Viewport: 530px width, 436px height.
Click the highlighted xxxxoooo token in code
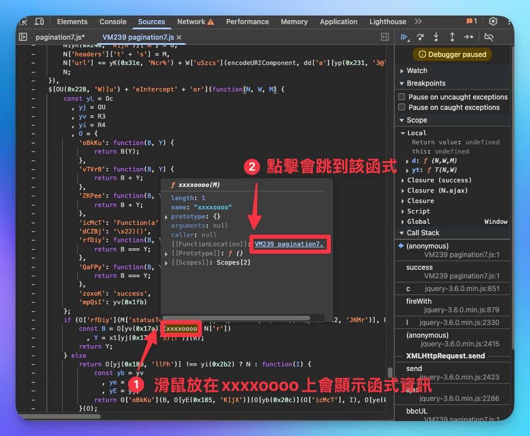(x=181, y=329)
